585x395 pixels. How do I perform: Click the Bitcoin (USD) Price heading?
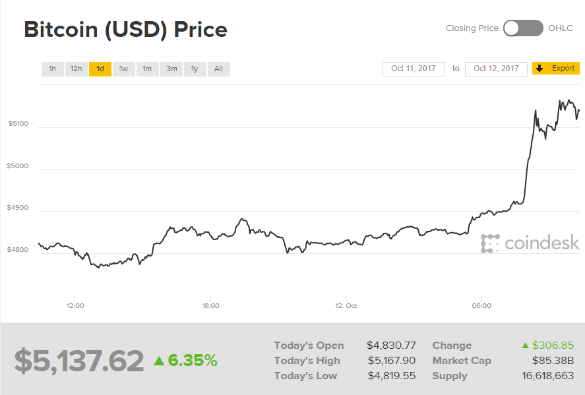click(125, 29)
